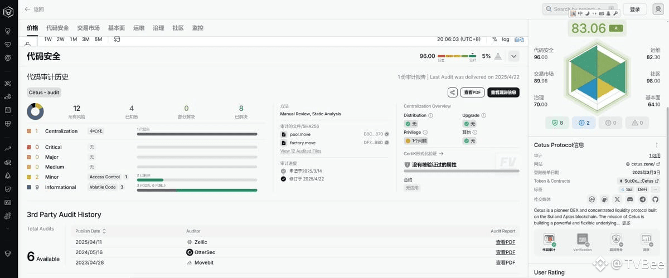Toggle the % scale option
669x278 pixels.
pos(495,40)
